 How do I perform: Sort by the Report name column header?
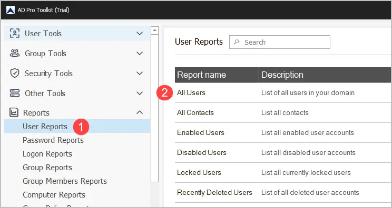[x=217, y=75]
